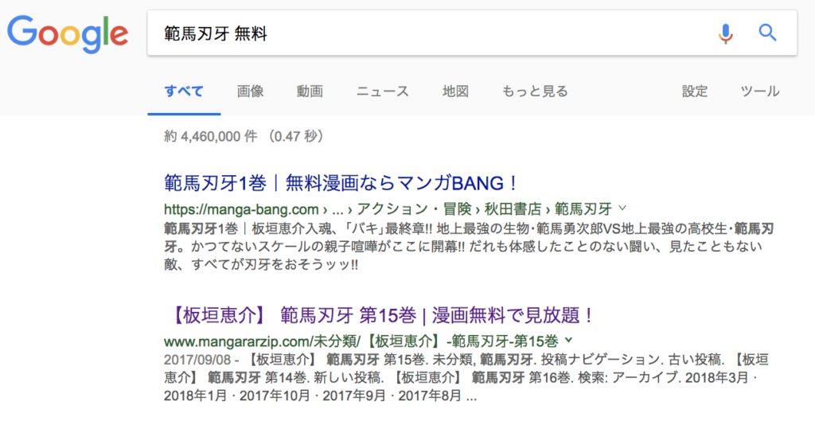Click the blue magnifier search icon

pyautogui.click(x=767, y=33)
